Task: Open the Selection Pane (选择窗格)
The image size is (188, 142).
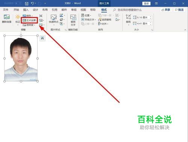Action: point(105,19)
